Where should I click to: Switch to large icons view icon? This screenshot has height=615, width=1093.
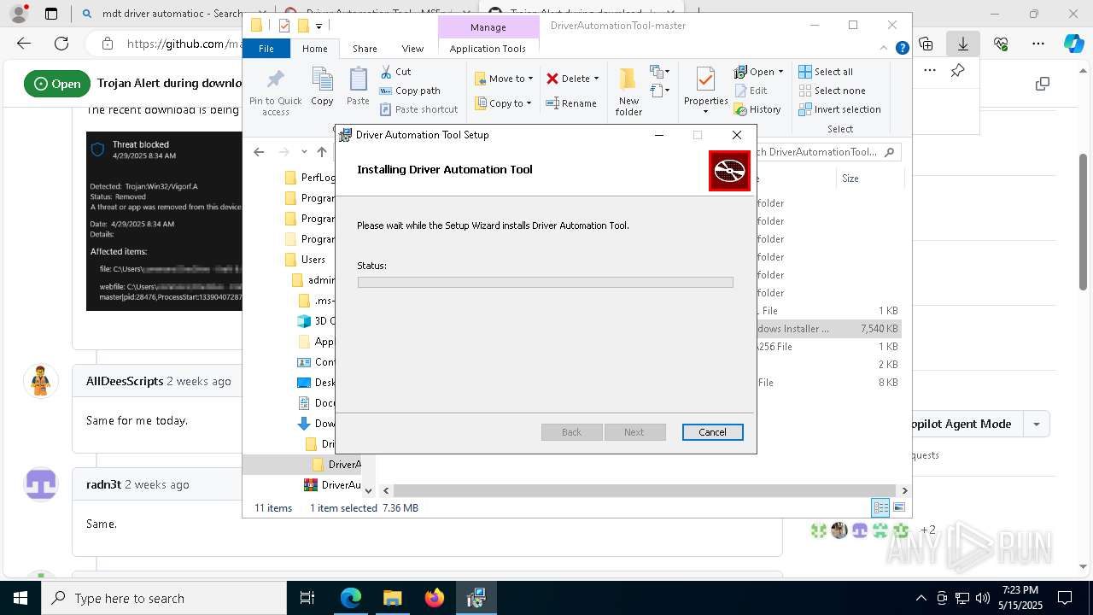tap(898, 507)
